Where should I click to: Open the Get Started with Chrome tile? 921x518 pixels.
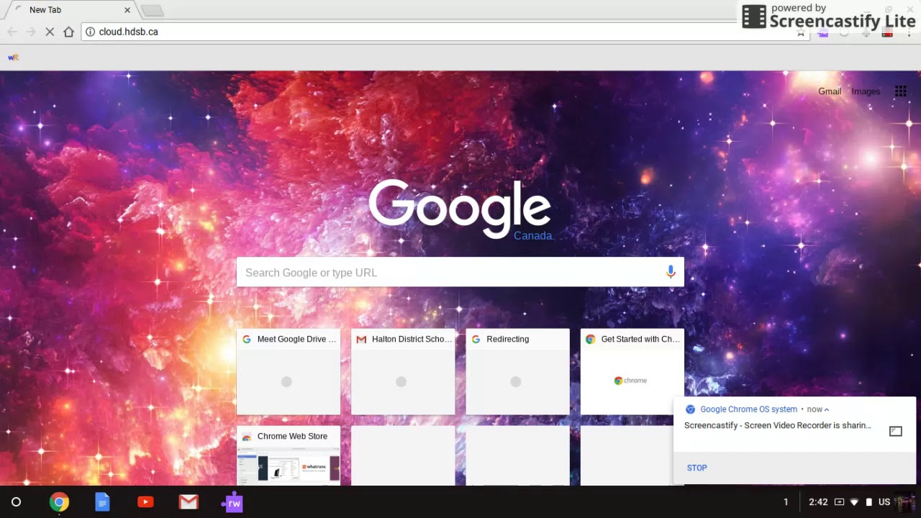(632, 372)
